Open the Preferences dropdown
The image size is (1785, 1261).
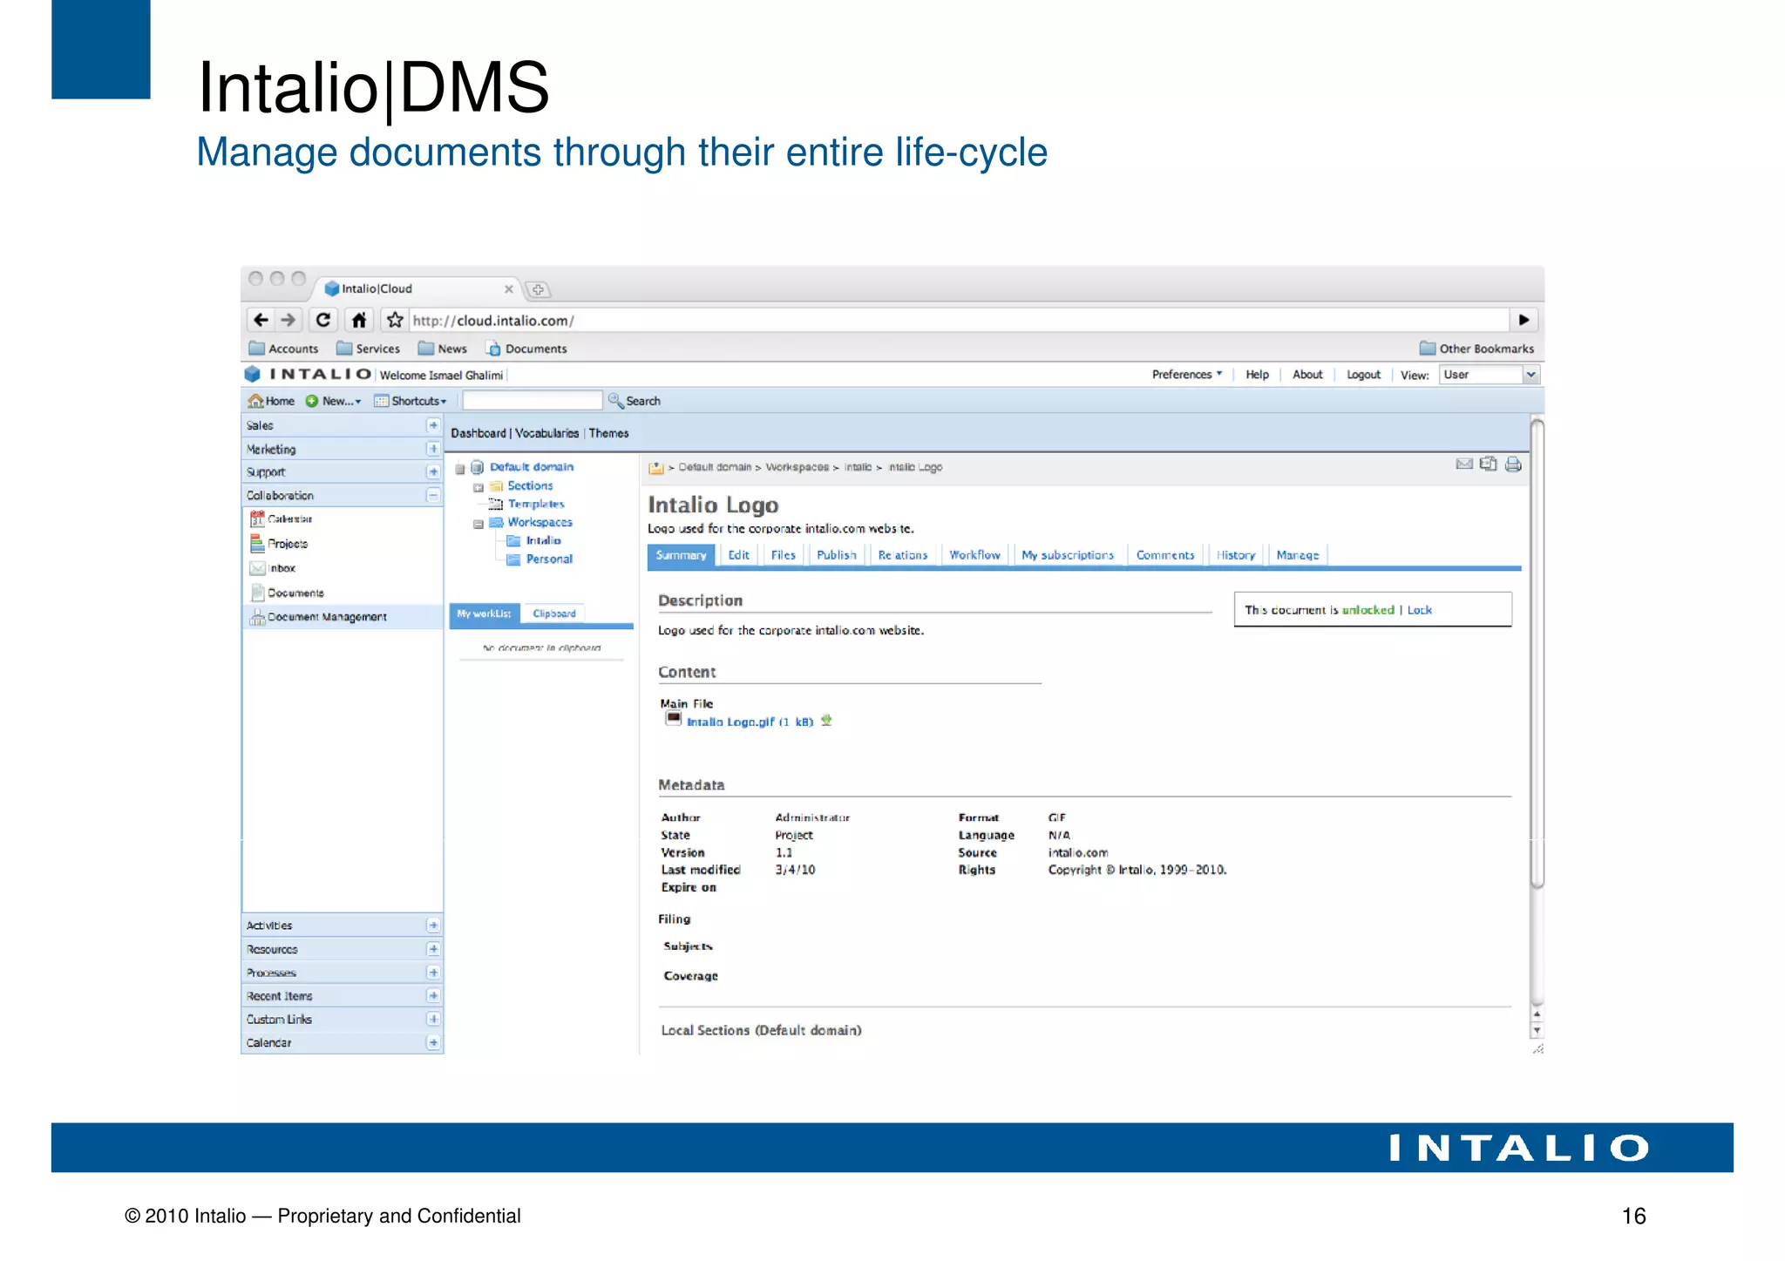tap(1187, 375)
